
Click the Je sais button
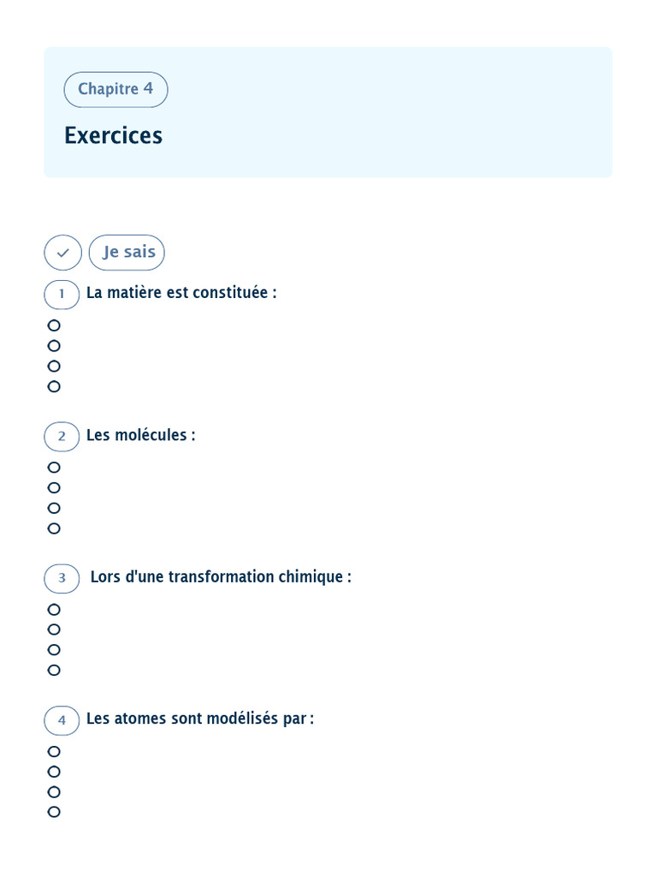(127, 253)
